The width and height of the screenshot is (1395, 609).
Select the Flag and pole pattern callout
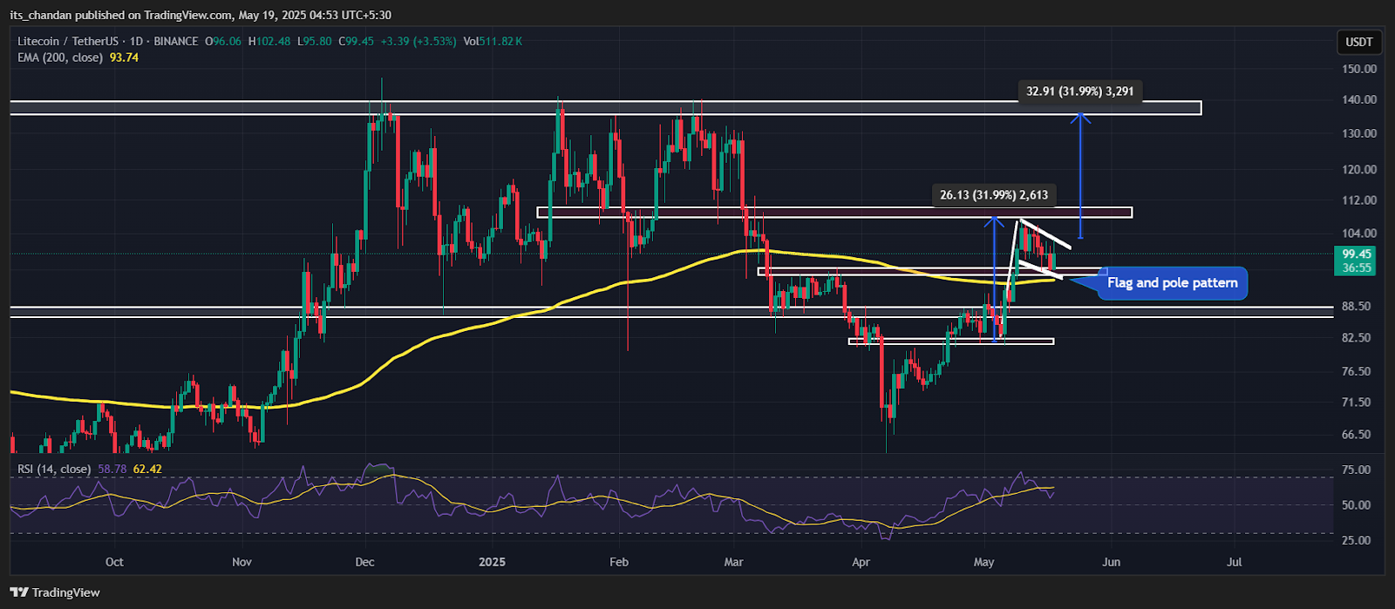coord(1172,283)
